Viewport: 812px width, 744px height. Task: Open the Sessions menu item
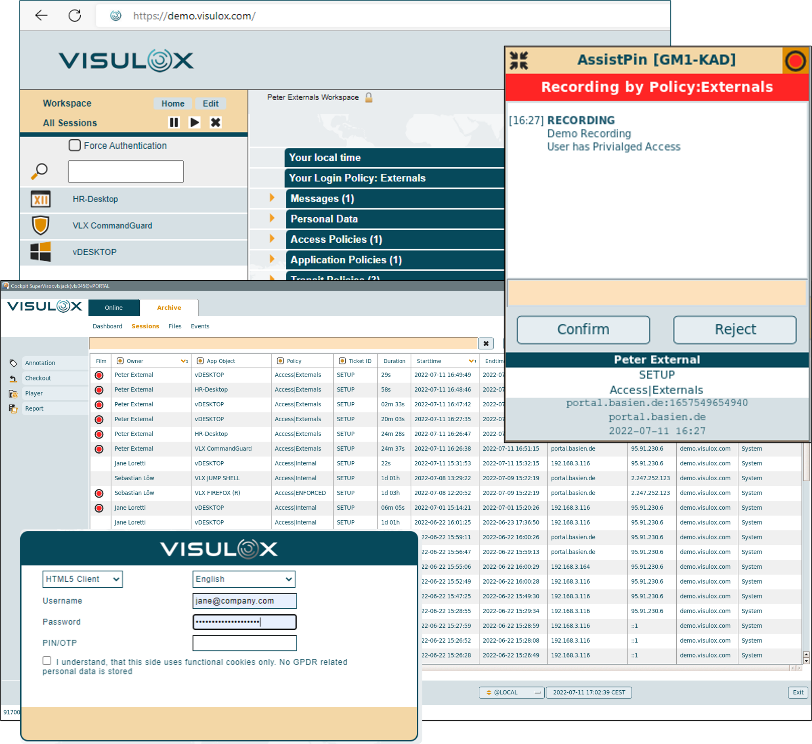click(145, 326)
